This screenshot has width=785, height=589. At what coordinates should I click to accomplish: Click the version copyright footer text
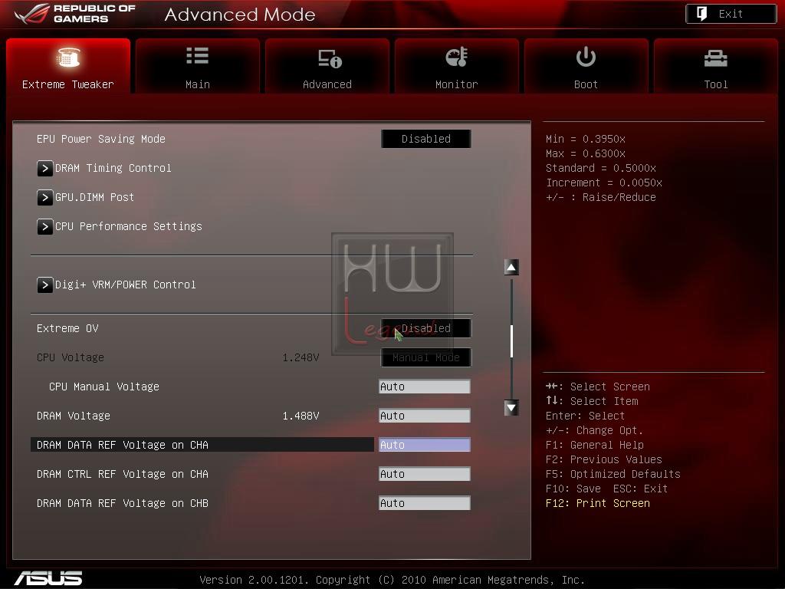click(x=392, y=580)
